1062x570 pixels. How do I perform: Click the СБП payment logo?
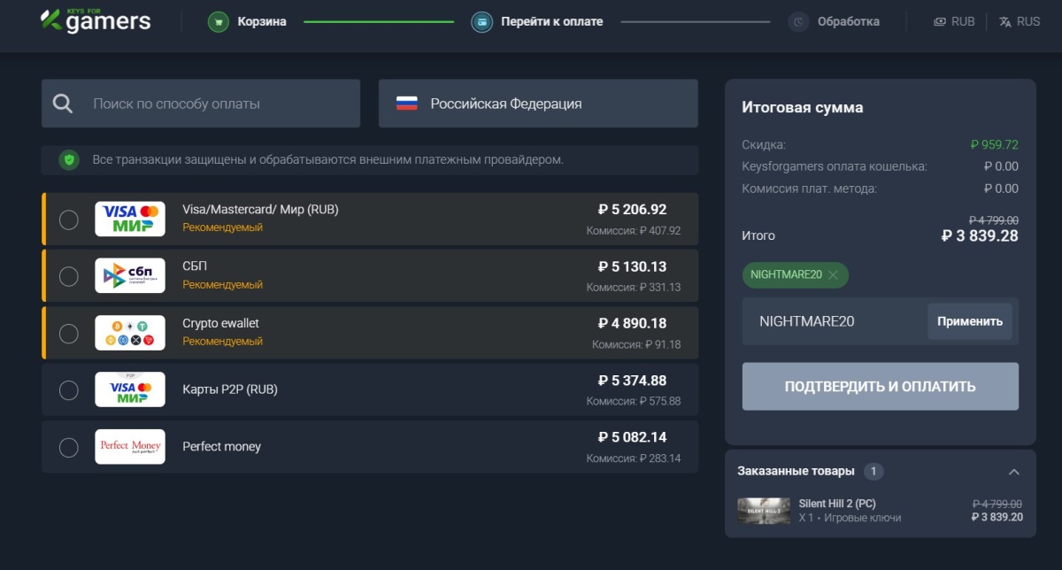130,275
